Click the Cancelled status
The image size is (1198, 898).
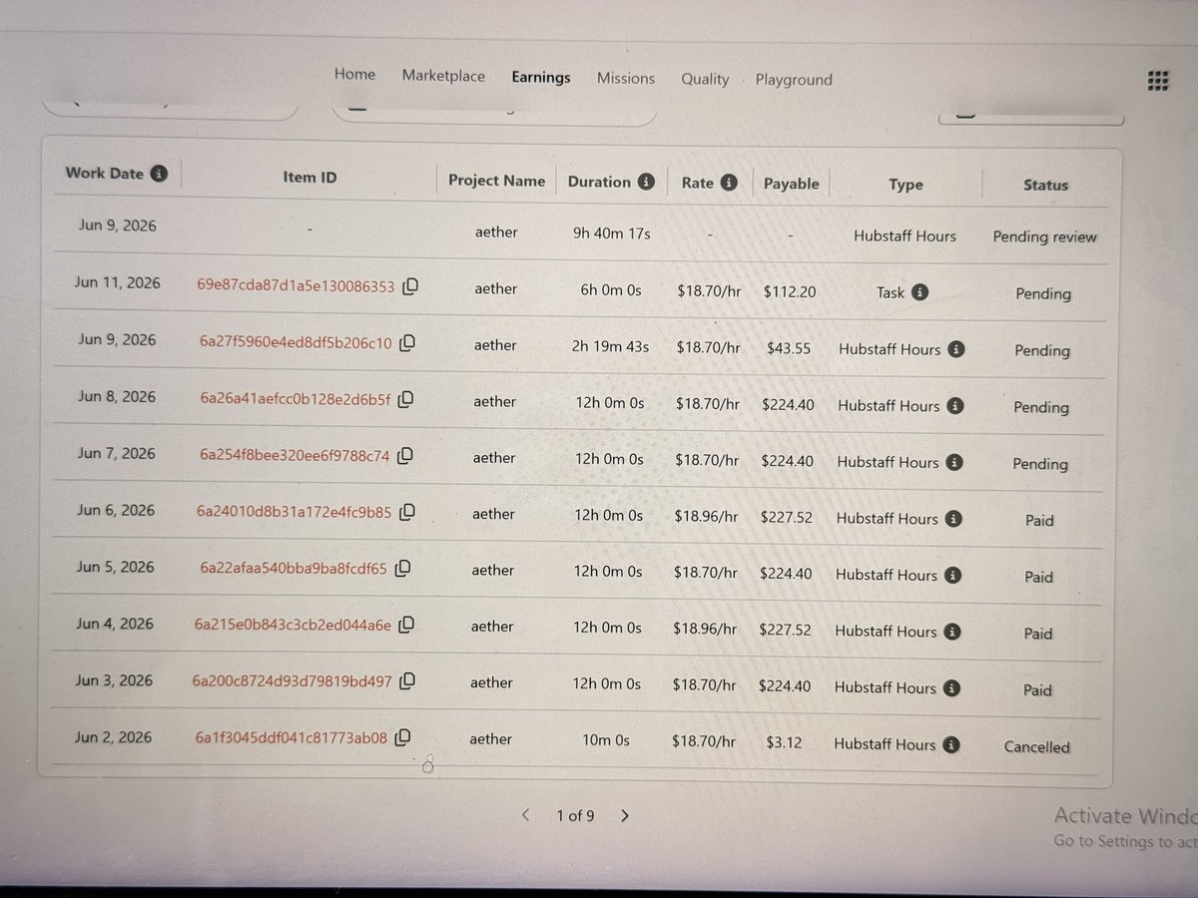pyautogui.click(x=1036, y=746)
